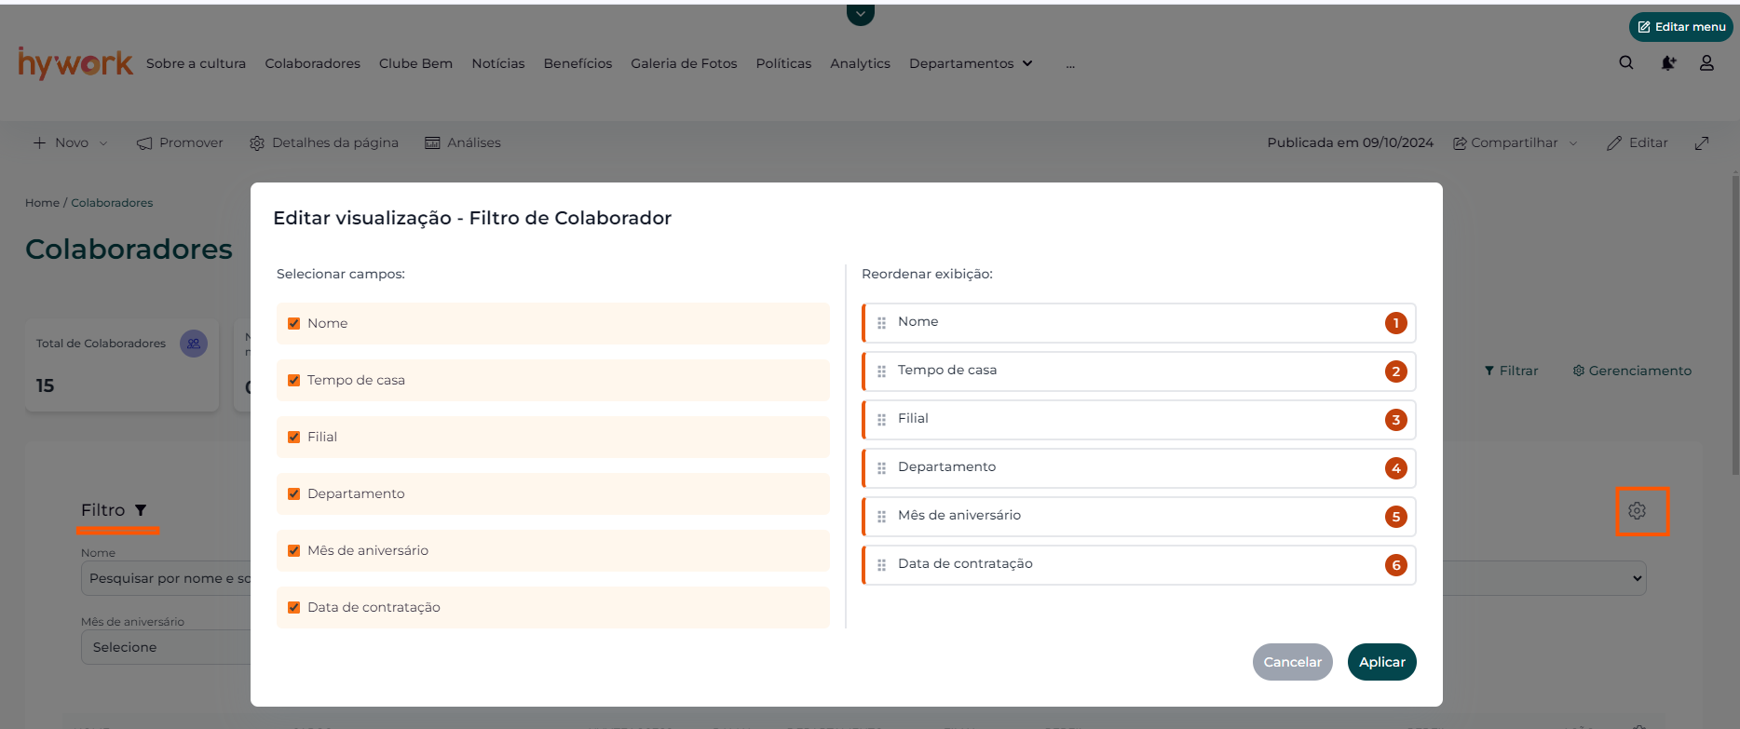Screen dimensions: 1740x729
Task: Click the expand fullscreen arrow icon
Action: pyautogui.click(x=1702, y=143)
